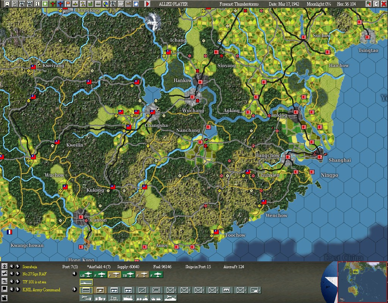The width and height of the screenshot is (388, 303).
Task: Click the Japanese unit counter at Hankow
Action: coord(200,82)
